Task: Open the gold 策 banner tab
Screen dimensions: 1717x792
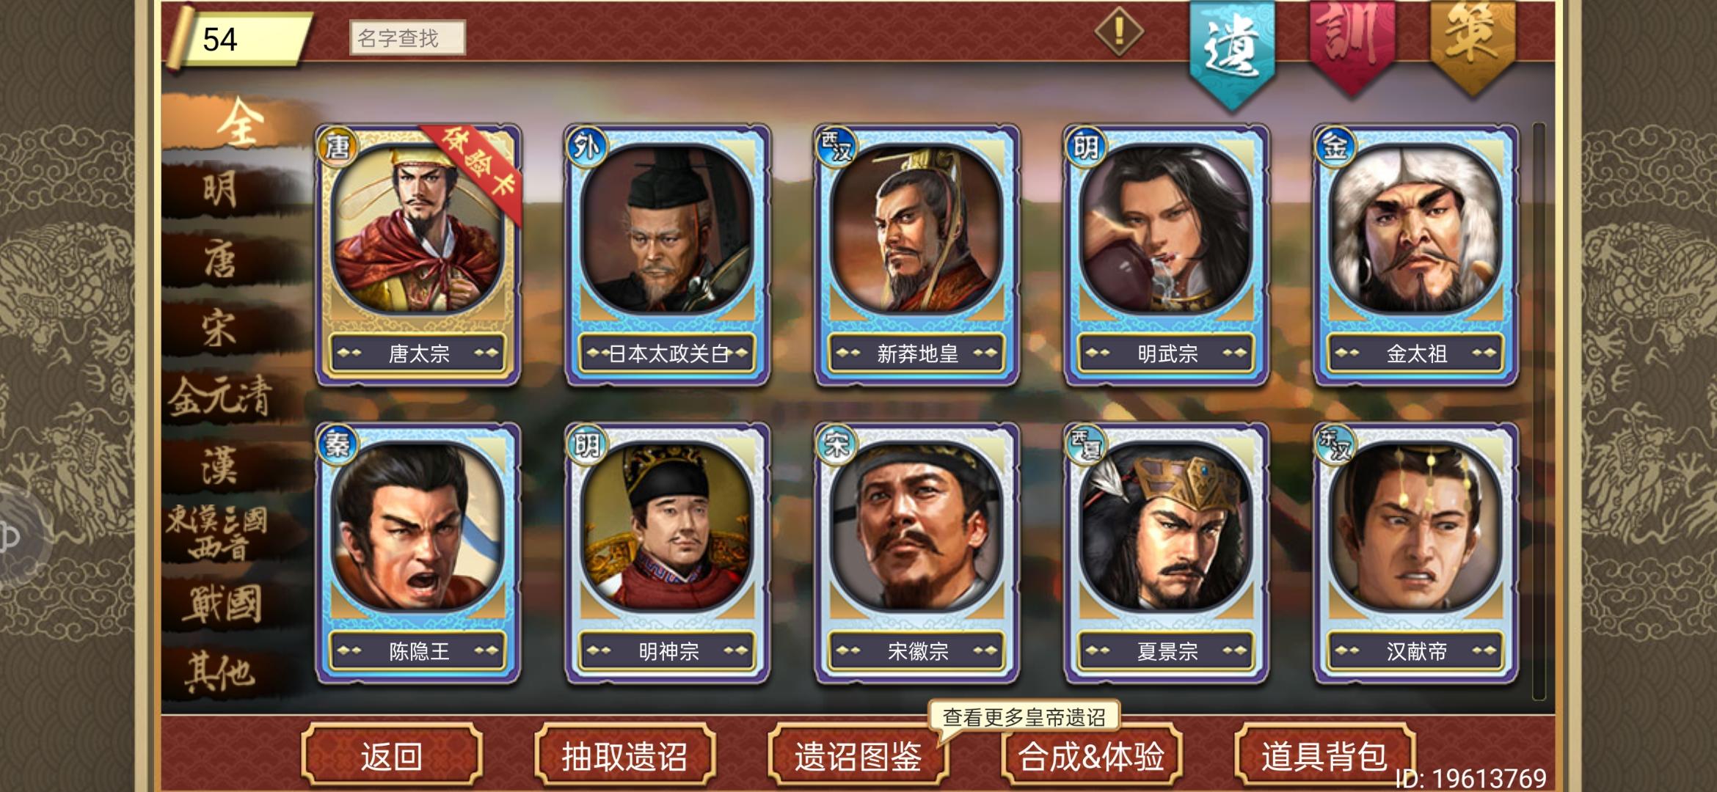Action: click(x=1473, y=45)
